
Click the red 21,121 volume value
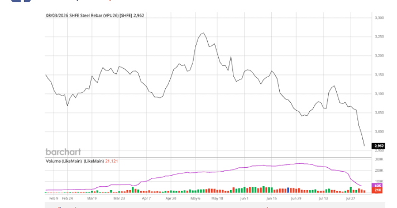click(112, 161)
